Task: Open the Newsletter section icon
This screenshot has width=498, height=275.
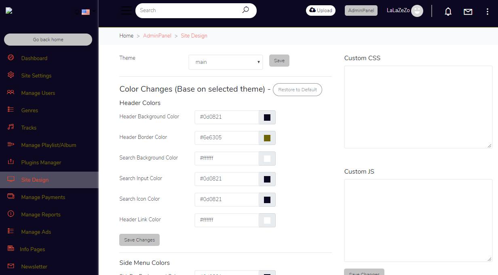Action: click(x=11, y=266)
